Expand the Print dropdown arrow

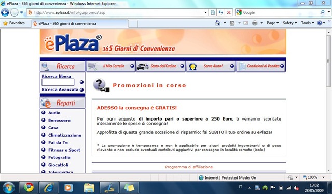point(261,23)
